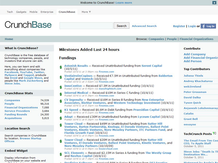
Task: Open the web2ireland contributor profile
Action: 193,87
